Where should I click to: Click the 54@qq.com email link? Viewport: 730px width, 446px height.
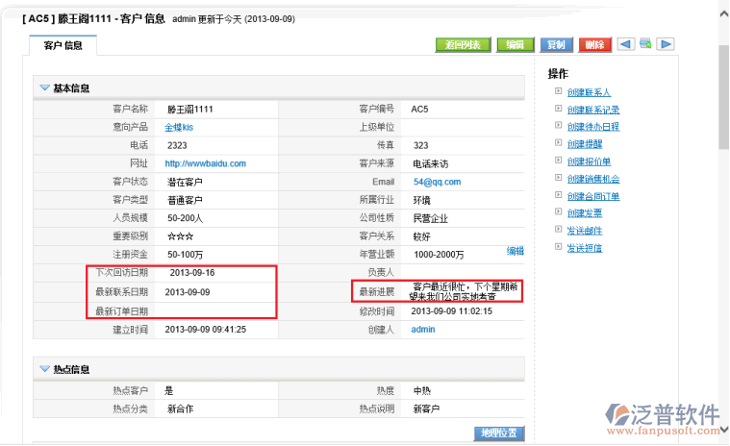pyautogui.click(x=437, y=182)
